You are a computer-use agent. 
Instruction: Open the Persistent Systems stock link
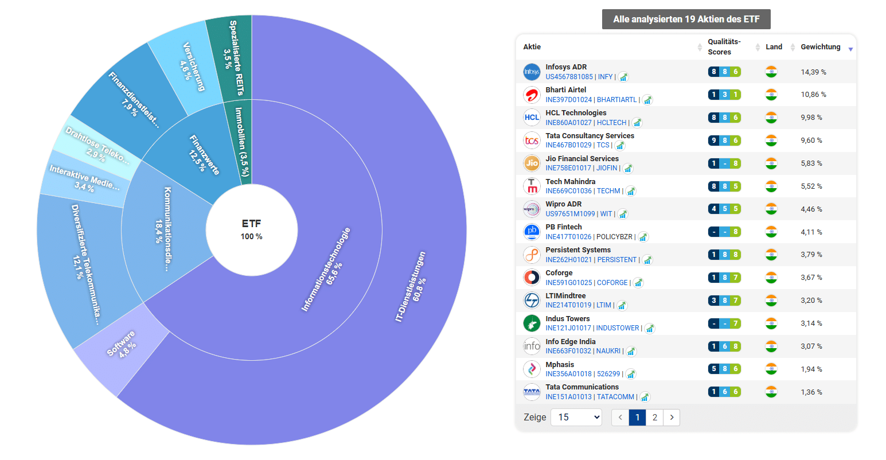[577, 250]
